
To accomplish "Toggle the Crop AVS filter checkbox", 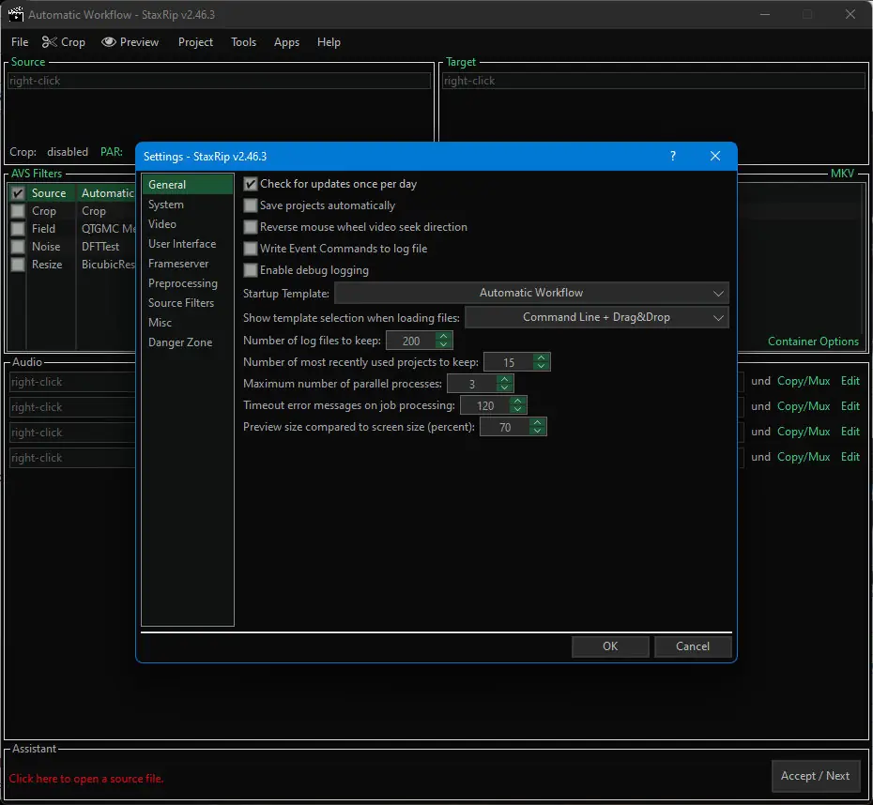I will tap(18, 211).
